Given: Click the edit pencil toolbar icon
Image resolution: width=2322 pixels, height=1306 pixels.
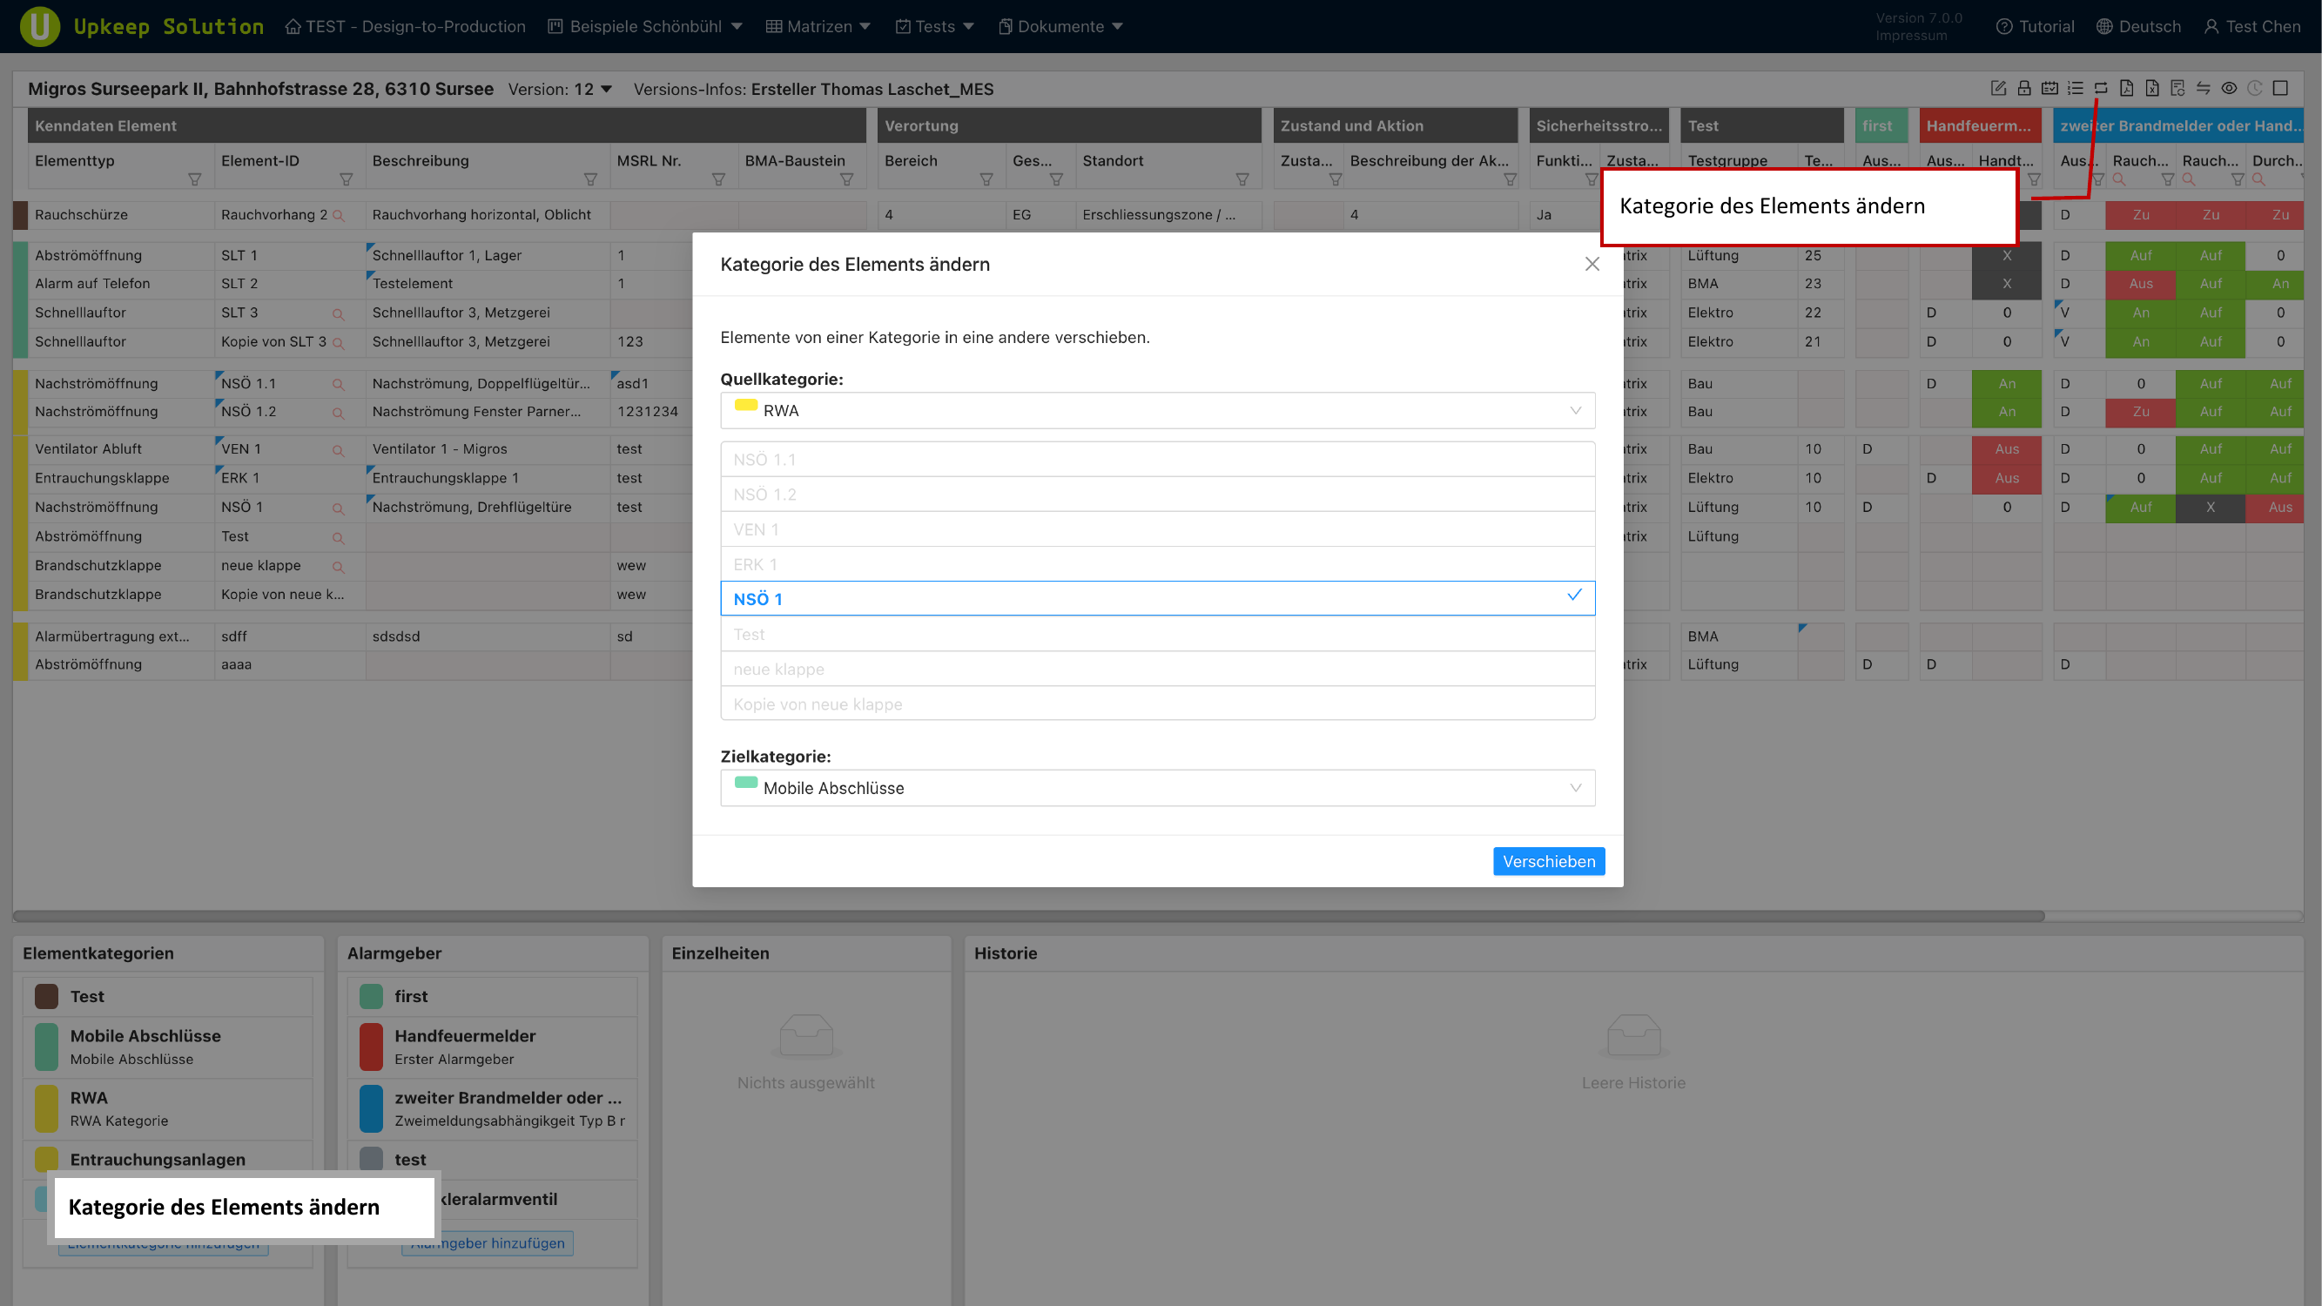Looking at the screenshot, I should (1998, 88).
